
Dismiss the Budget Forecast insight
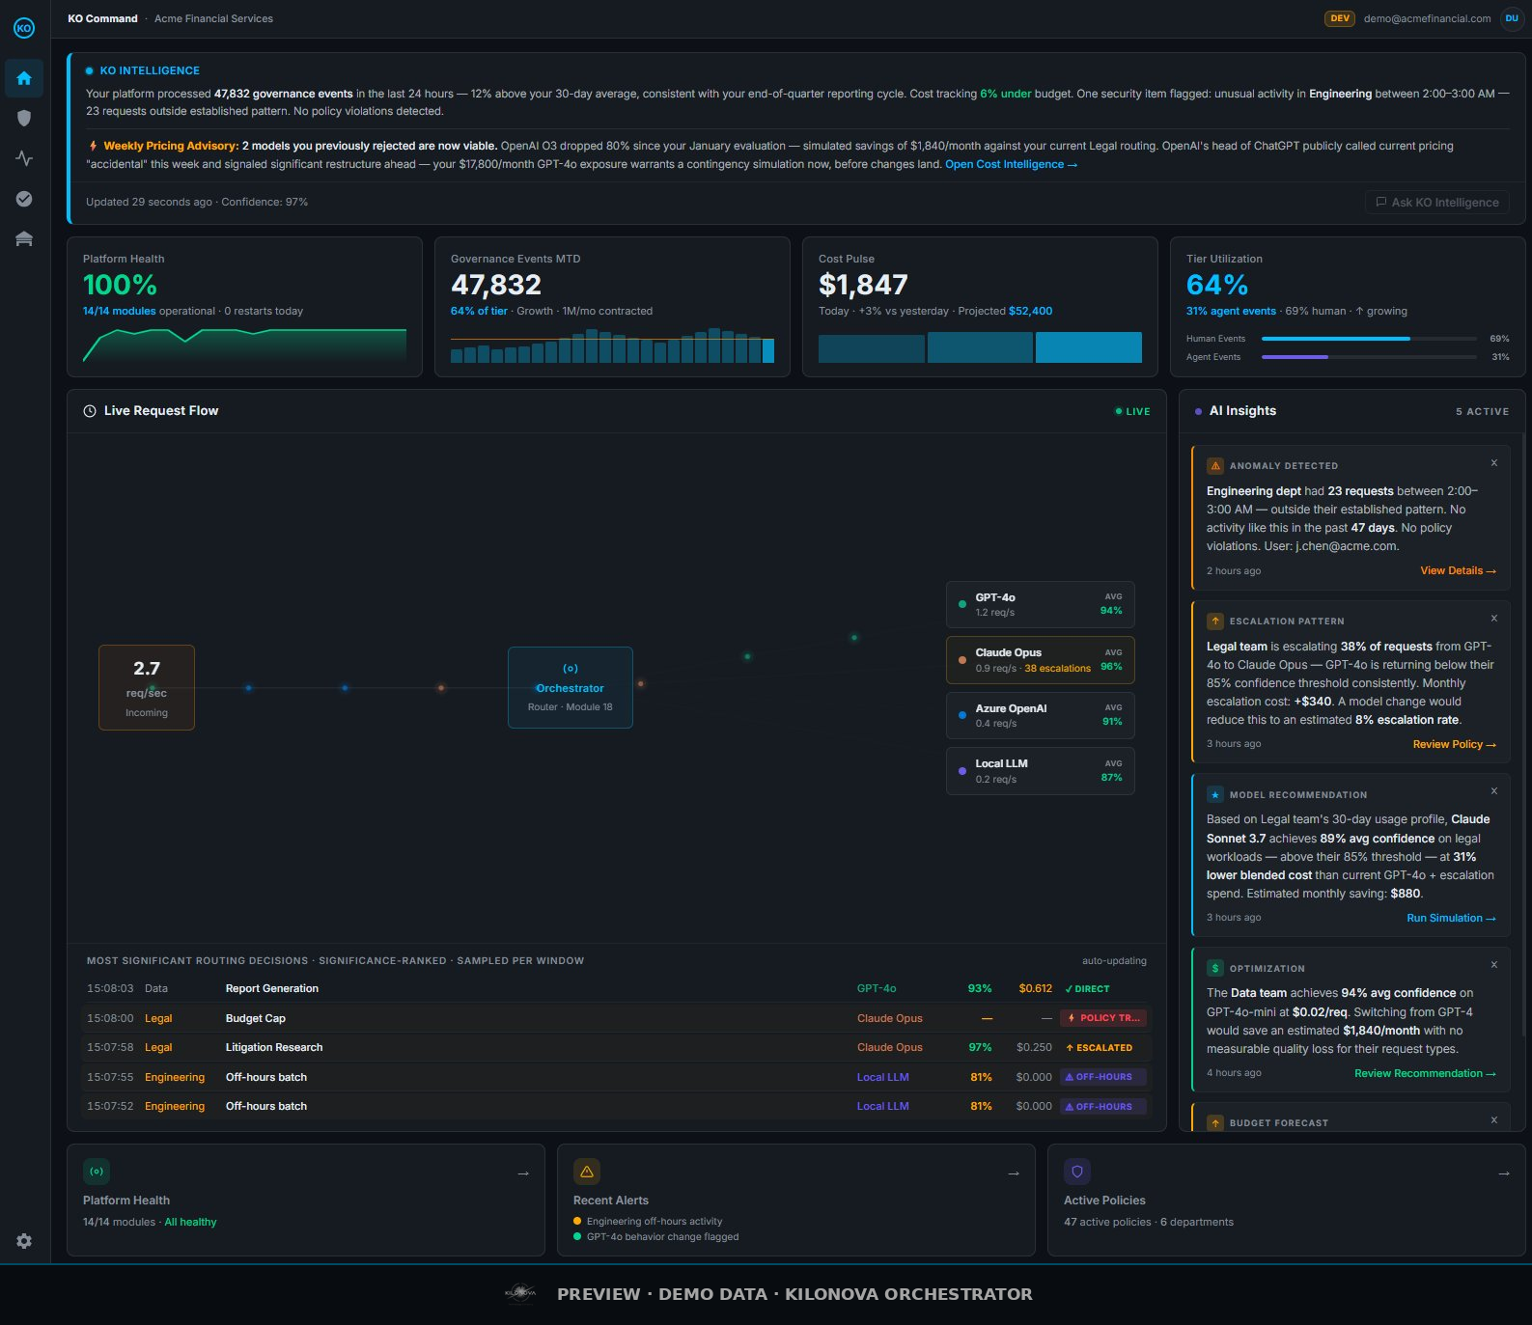[x=1494, y=1120]
